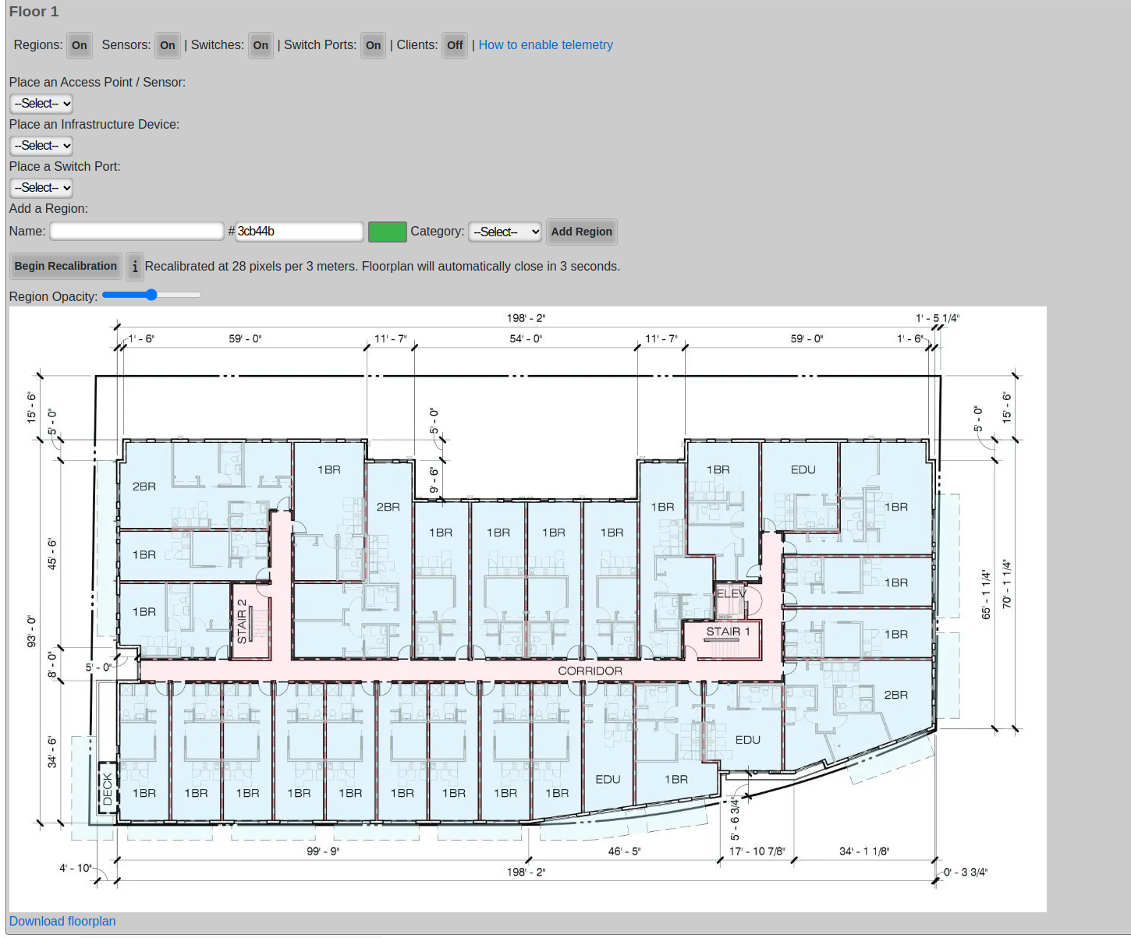Viewport: 1131px width, 938px height.
Task: Click the 99' - 9" bottom dimension label
Action: [x=323, y=851]
